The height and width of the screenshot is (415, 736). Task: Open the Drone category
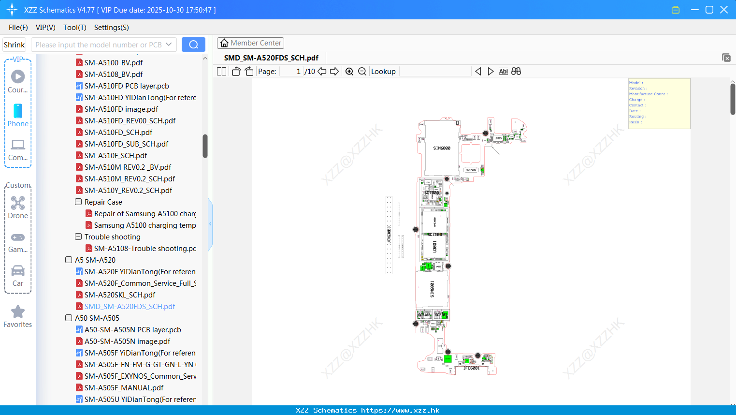(x=18, y=207)
